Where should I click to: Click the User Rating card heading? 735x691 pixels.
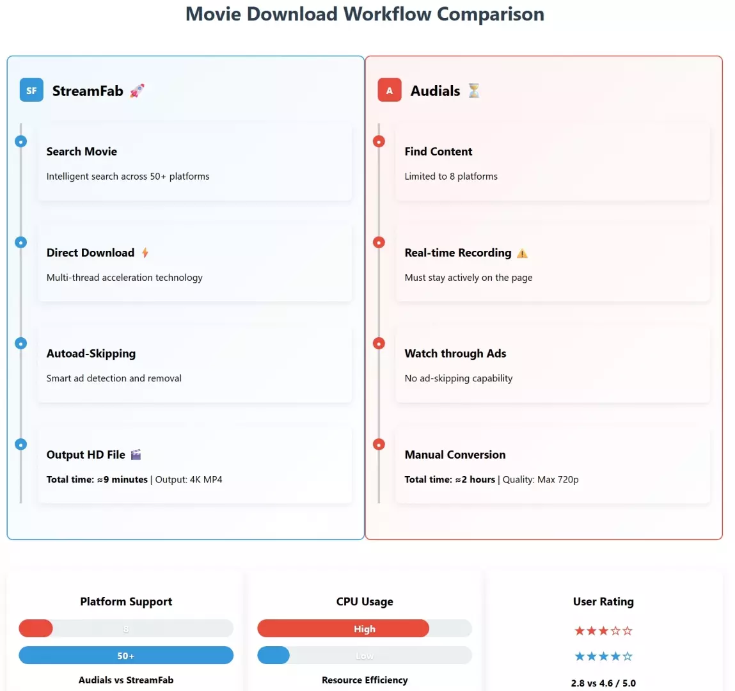[x=603, y=601]
